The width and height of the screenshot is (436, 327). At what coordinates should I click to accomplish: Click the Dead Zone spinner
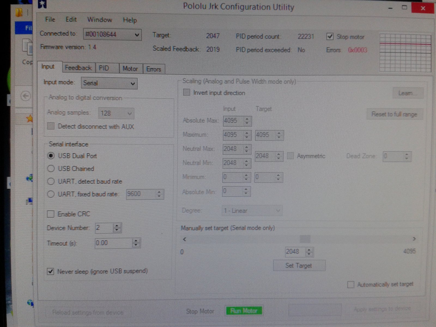pyautogui.click(x=407, y=156)
